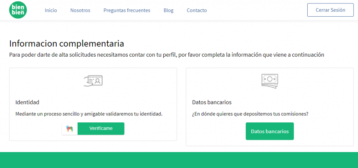The image size is (358, 168).
Task: Navigate to the Blog
Action: (x=169, y=10)
